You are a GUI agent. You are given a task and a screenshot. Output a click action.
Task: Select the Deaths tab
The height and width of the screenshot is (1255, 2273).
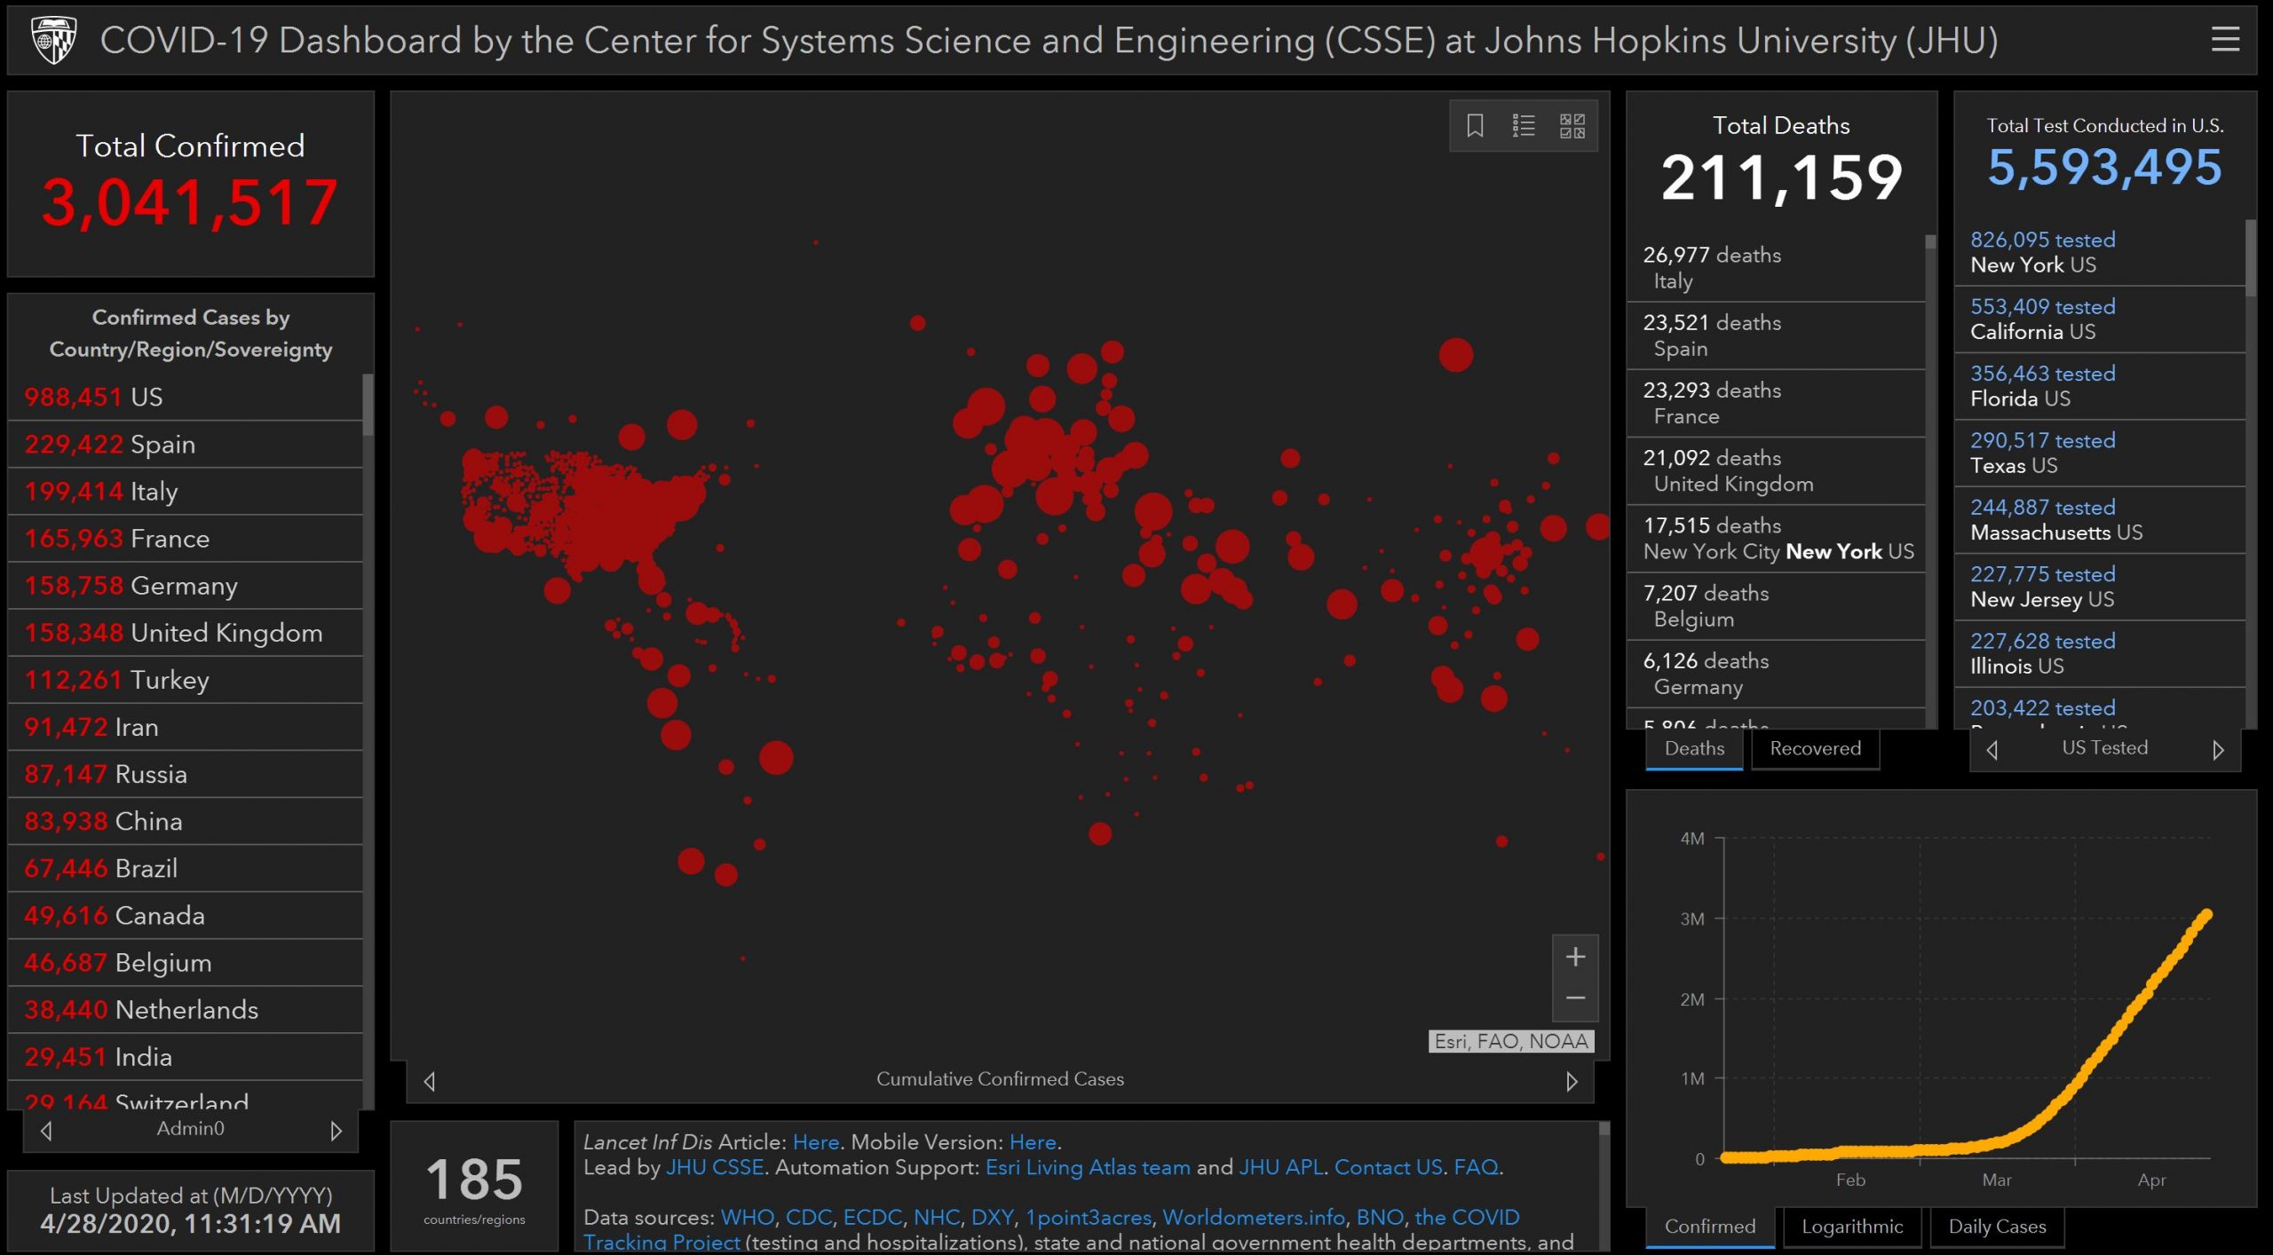pyautogui.click(x=1693, y=748)
